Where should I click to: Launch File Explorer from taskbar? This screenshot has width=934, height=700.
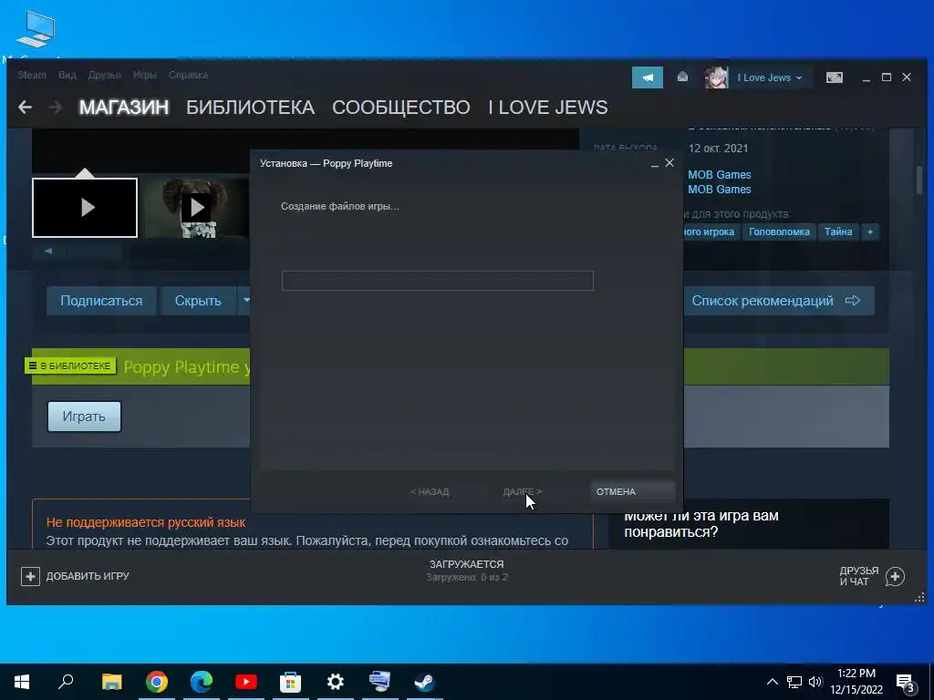coord(111,682)
